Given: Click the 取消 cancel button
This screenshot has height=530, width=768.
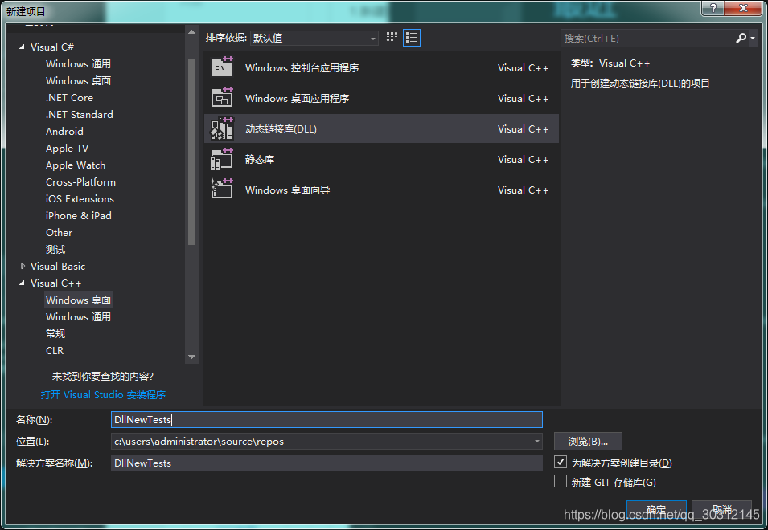Looking at the screenshot, I should pyautogui.click(x=721, y=509).
